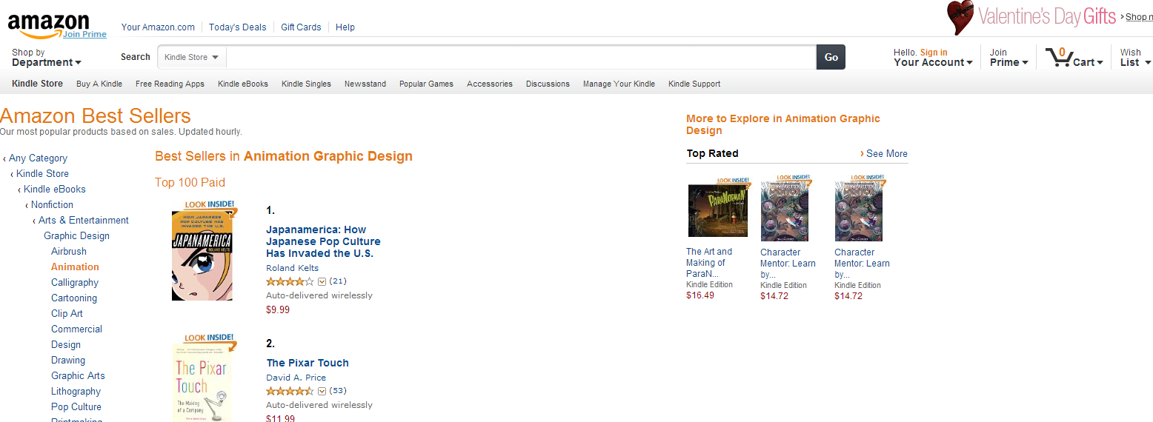Open Help link
Image resolution: width=1153 pixels, height=422 pixels.
(345, 27)
